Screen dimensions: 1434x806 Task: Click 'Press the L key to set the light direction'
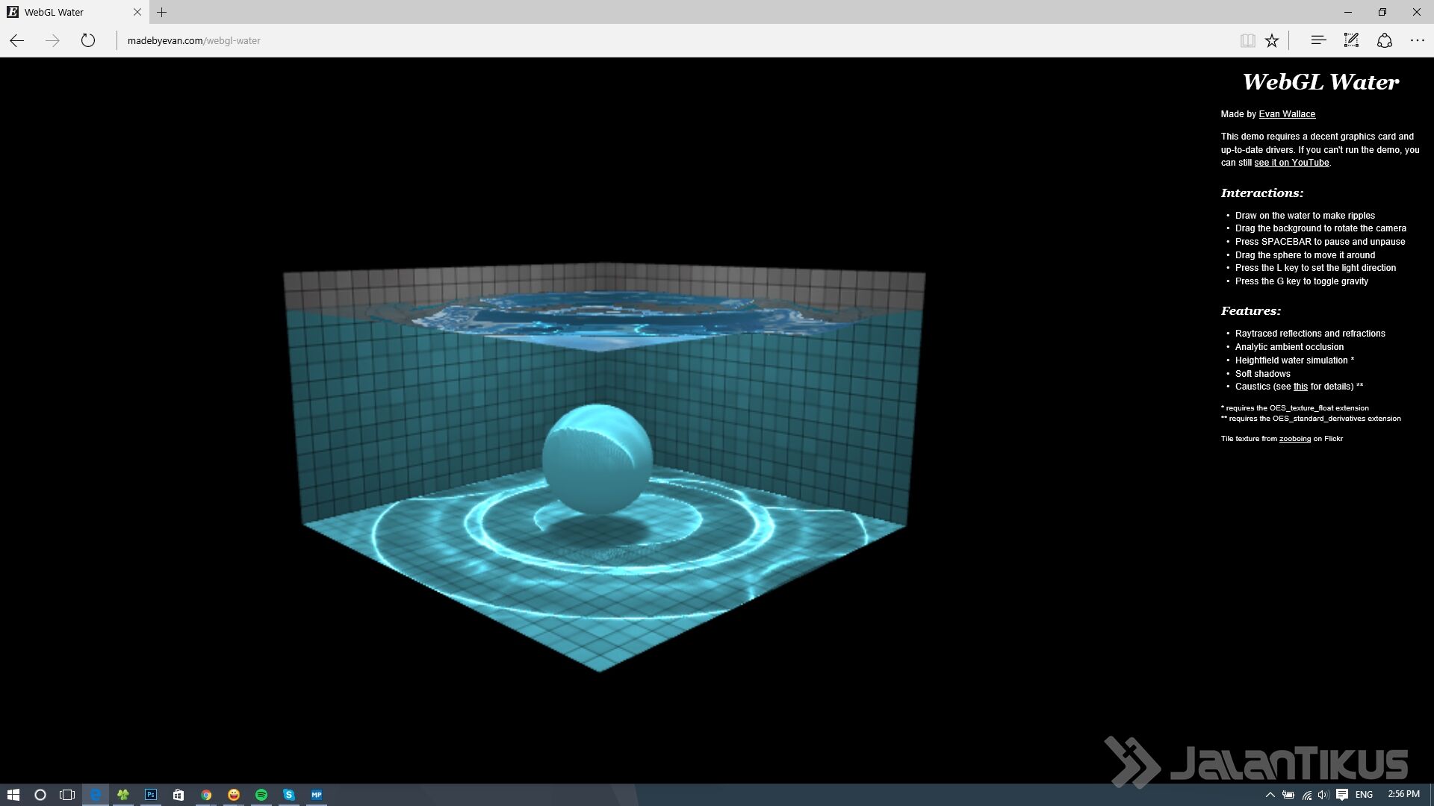point(1315,268)
